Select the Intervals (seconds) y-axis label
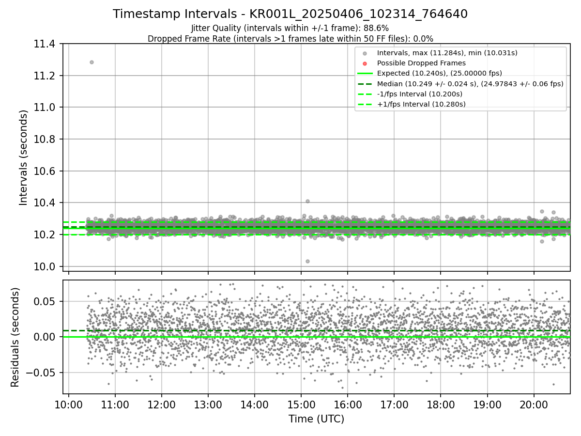Screen dimensions: 581x436 click(24, 157)
